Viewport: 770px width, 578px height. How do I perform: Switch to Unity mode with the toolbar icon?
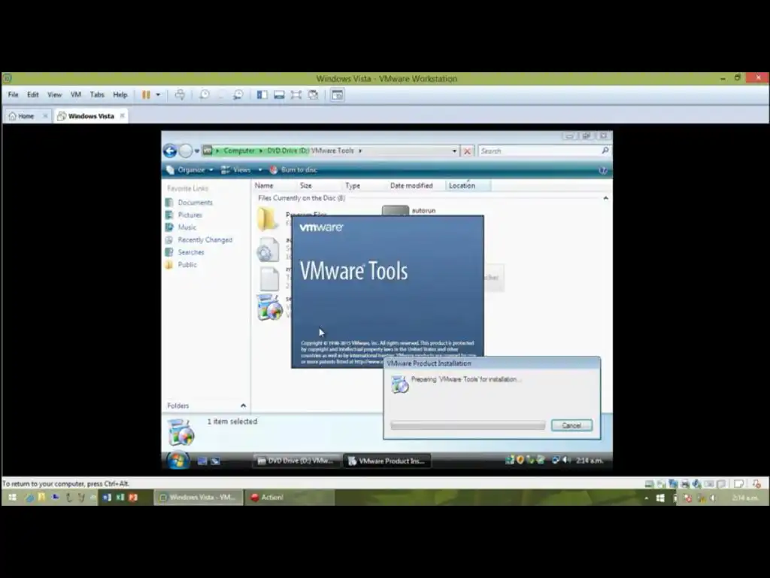click(313, 95)
